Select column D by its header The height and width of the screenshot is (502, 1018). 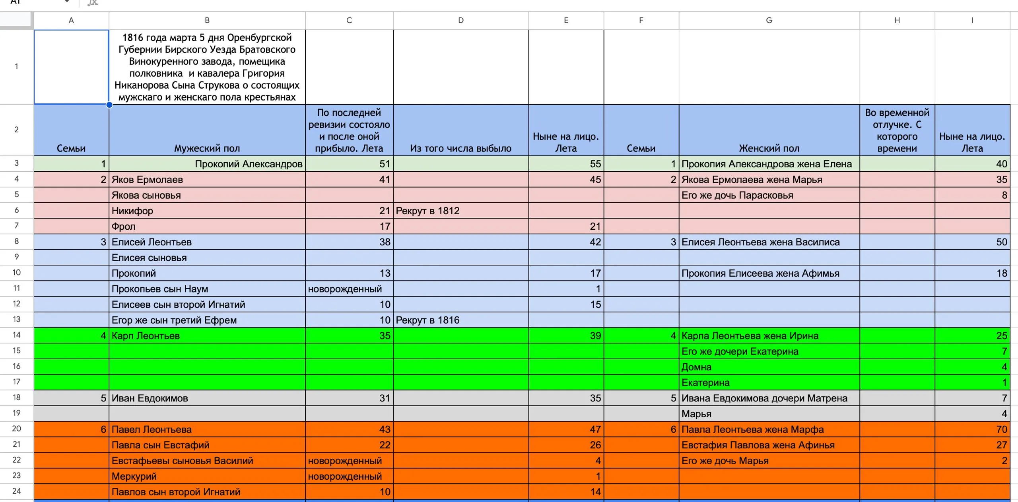(x=461, y=20)
